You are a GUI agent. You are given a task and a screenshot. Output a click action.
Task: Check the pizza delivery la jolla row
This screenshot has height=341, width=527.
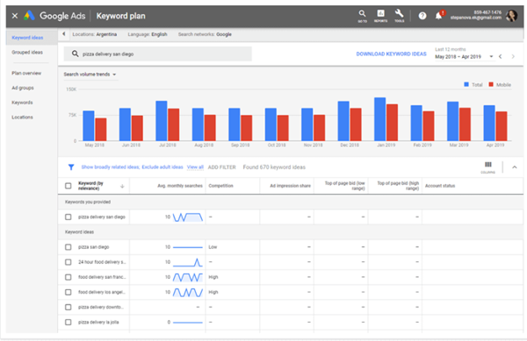[x=69, y=323]
